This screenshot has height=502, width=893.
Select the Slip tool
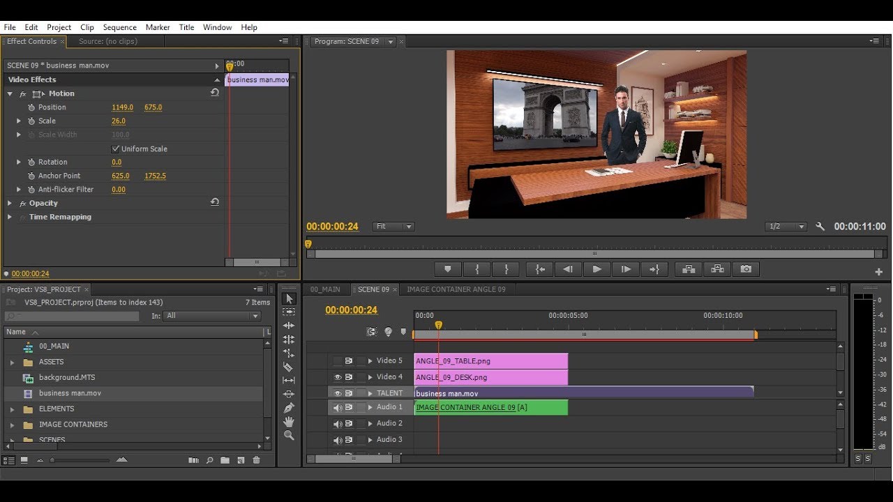(x=289, y=380)
